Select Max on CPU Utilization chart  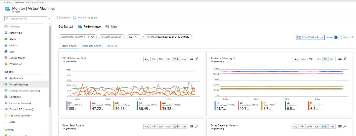pyautogui.click(x=184, y=59)
